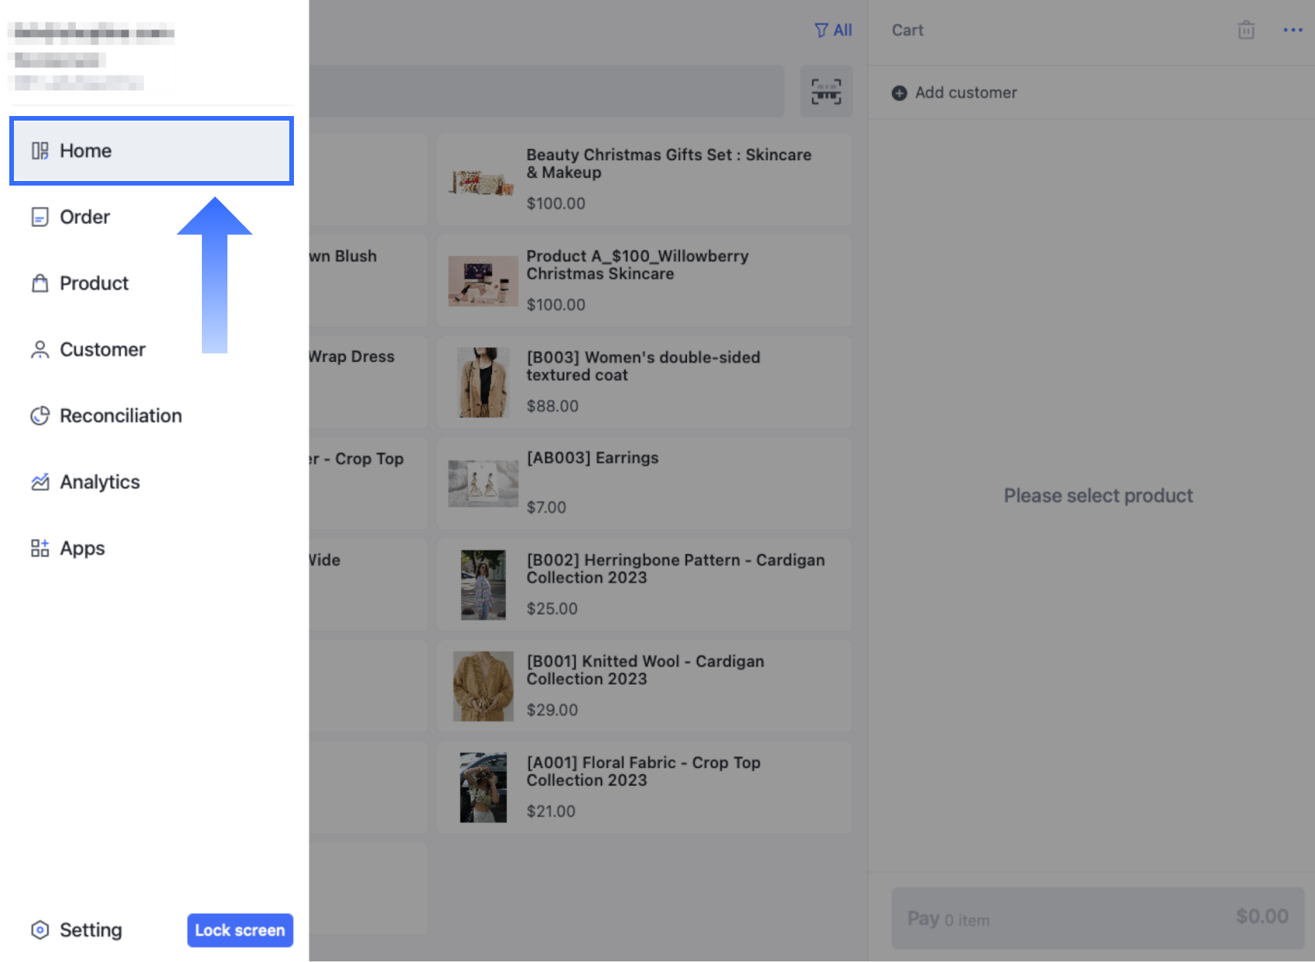Select Knitted Wool Cardigan product name
This screenshot has height=962, width=1315.
pyautogui.click(x=645, y=670)
